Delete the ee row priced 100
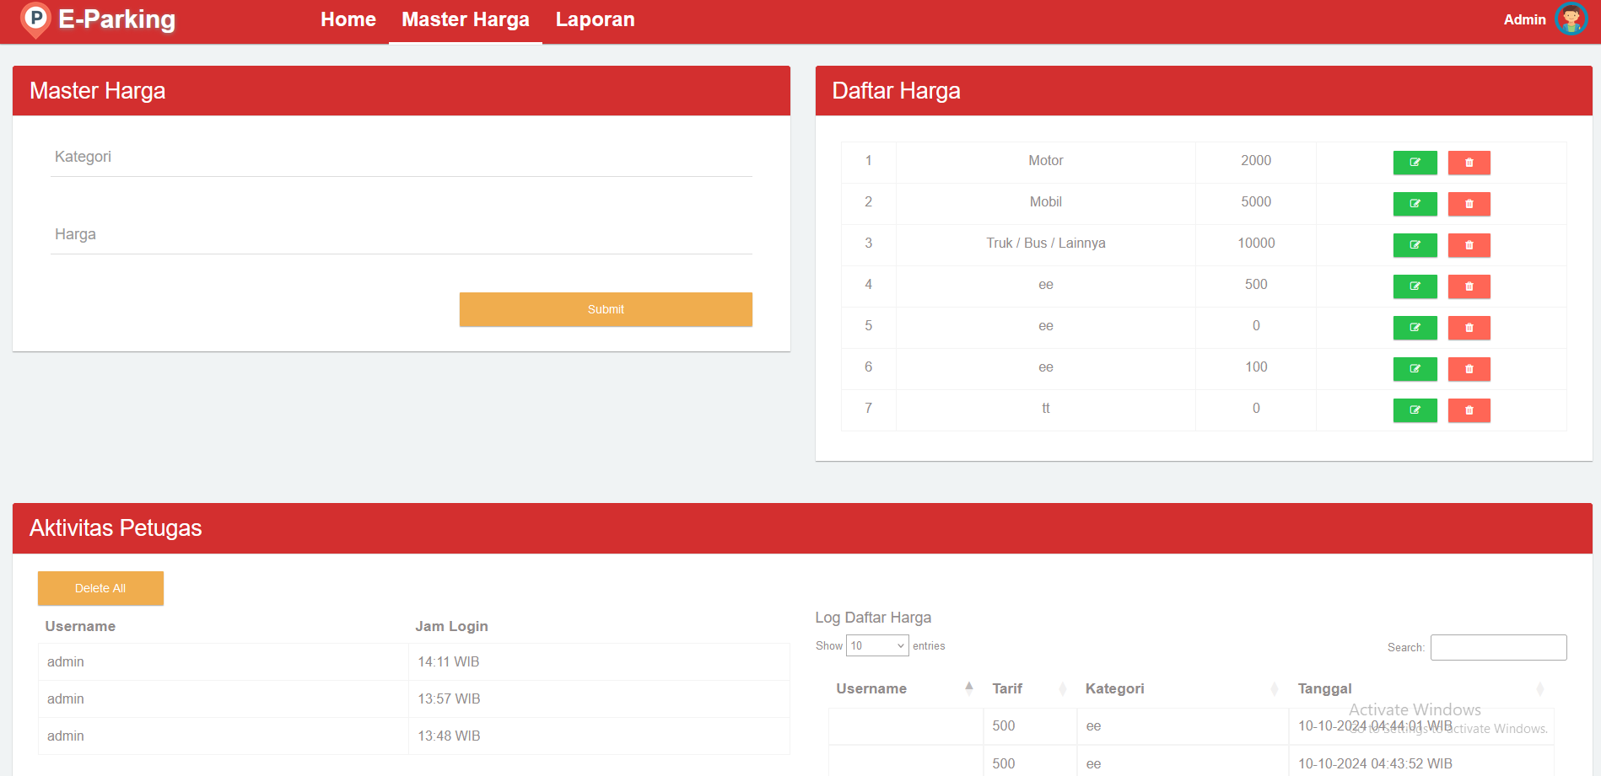The height and width of the screenshot is (776, 1601). (x=1469, y=369)
